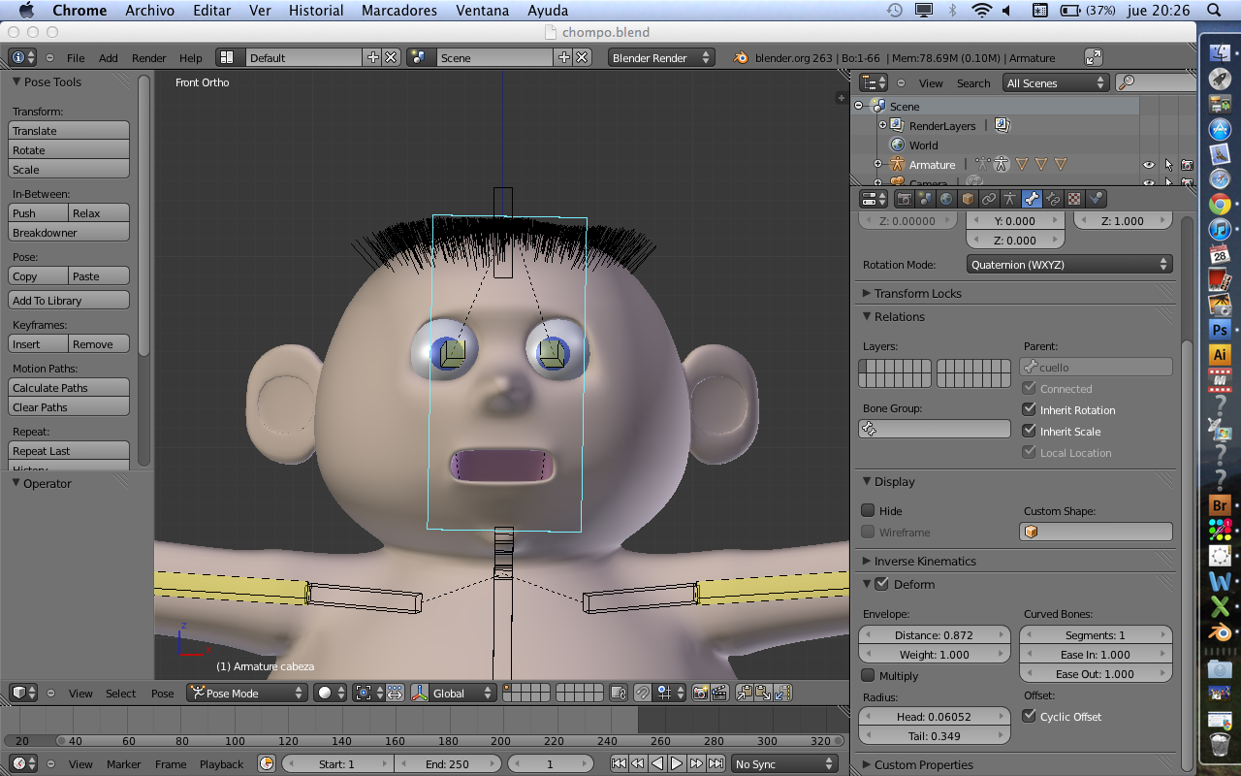The image size is (1241, 776).
Task: Open the Render properties camera tab
Action: pyautogui.click(x=904, y=199)
